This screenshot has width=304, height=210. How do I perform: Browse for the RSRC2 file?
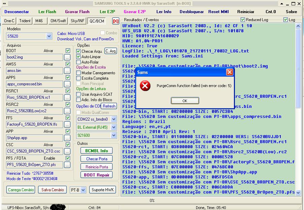click(x=67, y=111)
